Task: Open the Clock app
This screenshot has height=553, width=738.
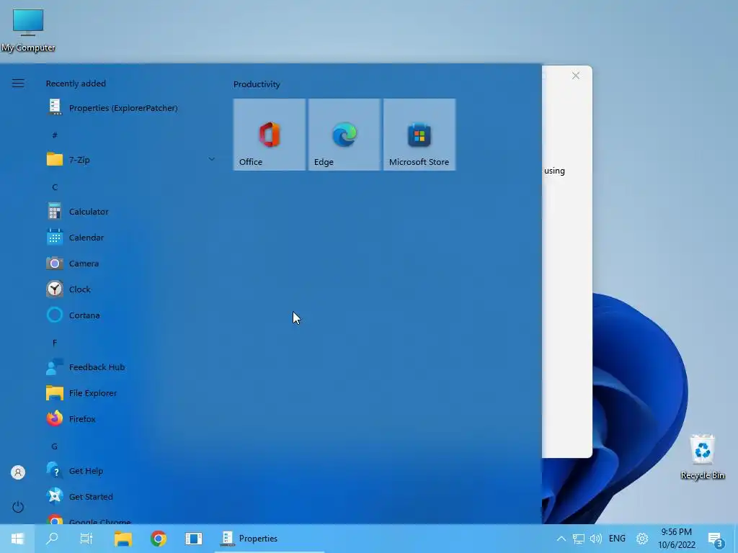Action: pyautogui.click(x=130, y=289)
